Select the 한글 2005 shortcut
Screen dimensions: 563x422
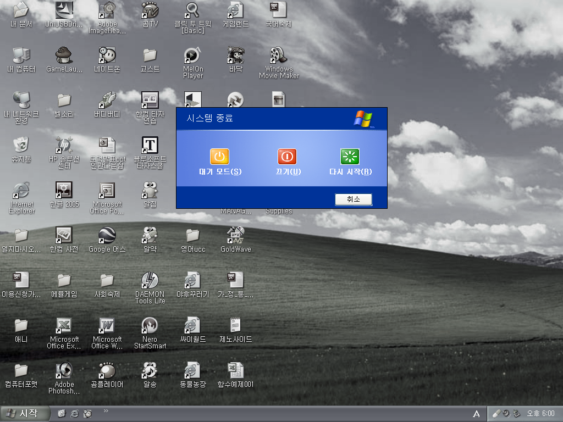coord(64,195)
